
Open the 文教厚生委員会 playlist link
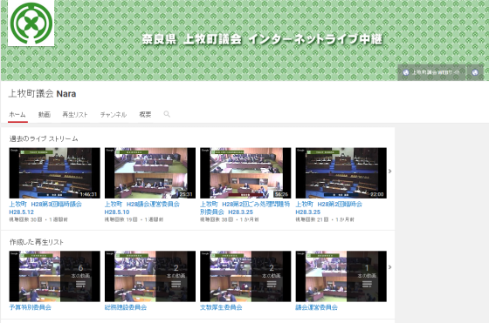coord(221,307)
